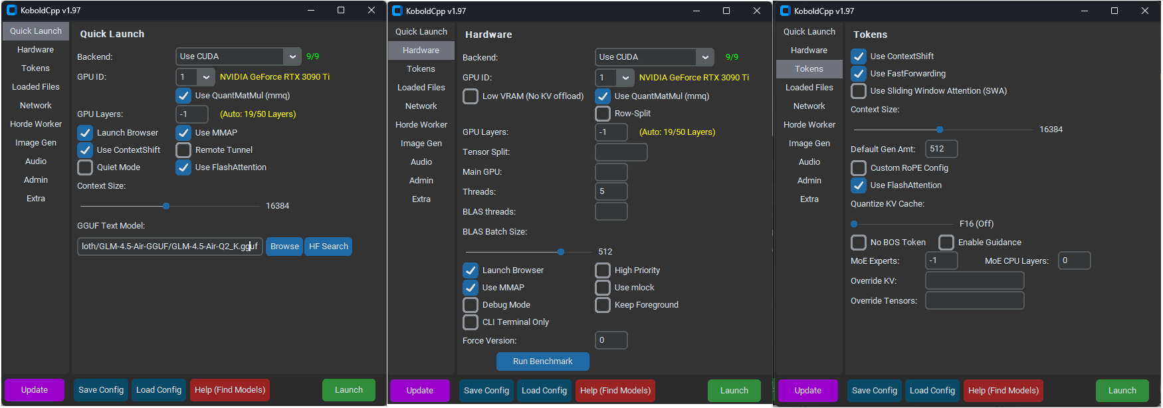1163x408 pixels.
Task: Enable Custom RoPE Config checkbox
Action: pyautogui.click(x=859, y=168)
